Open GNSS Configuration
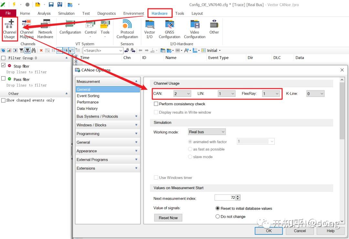Image resolution: width=349 pixels, height=239 pixels. [x=169, y=29]
